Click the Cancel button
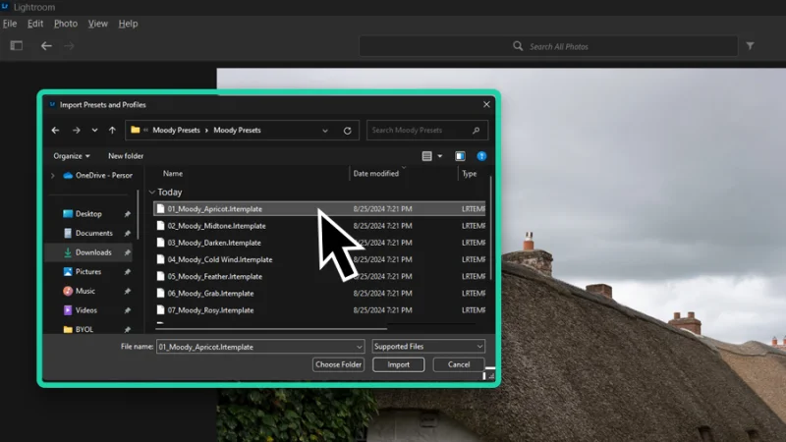Image resolution: width=786 pixels, height=442 pixels. [x=459, y=364]
